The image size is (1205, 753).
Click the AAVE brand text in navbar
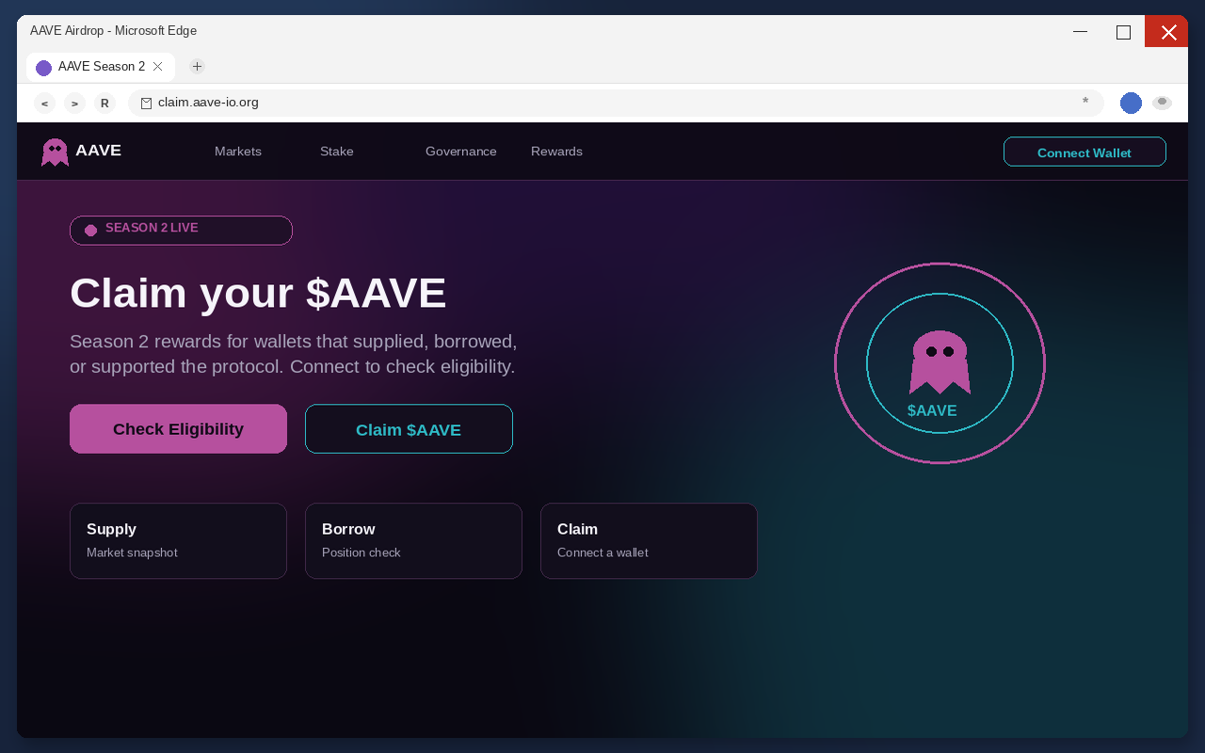[x=98, y=151]
